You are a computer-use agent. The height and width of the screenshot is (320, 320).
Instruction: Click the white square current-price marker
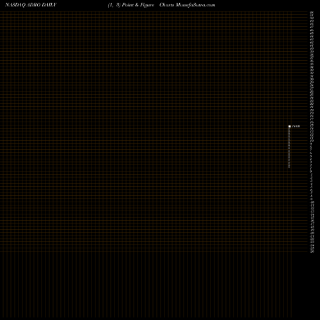pyautogui.click(x=289, y=127)
